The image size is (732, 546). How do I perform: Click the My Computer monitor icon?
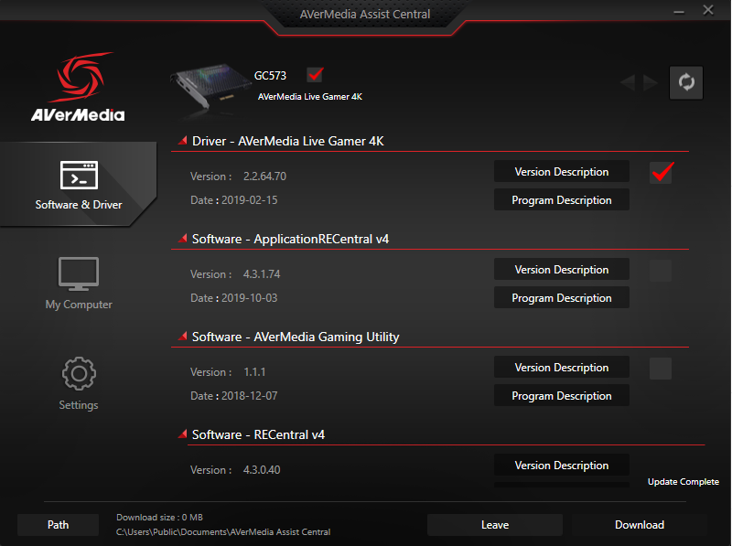coord(79,274)
